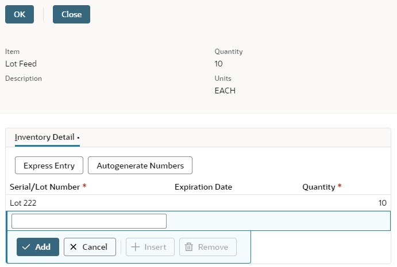Click the X icon on Cancel
Screen dimensions: 397x267
74,247
